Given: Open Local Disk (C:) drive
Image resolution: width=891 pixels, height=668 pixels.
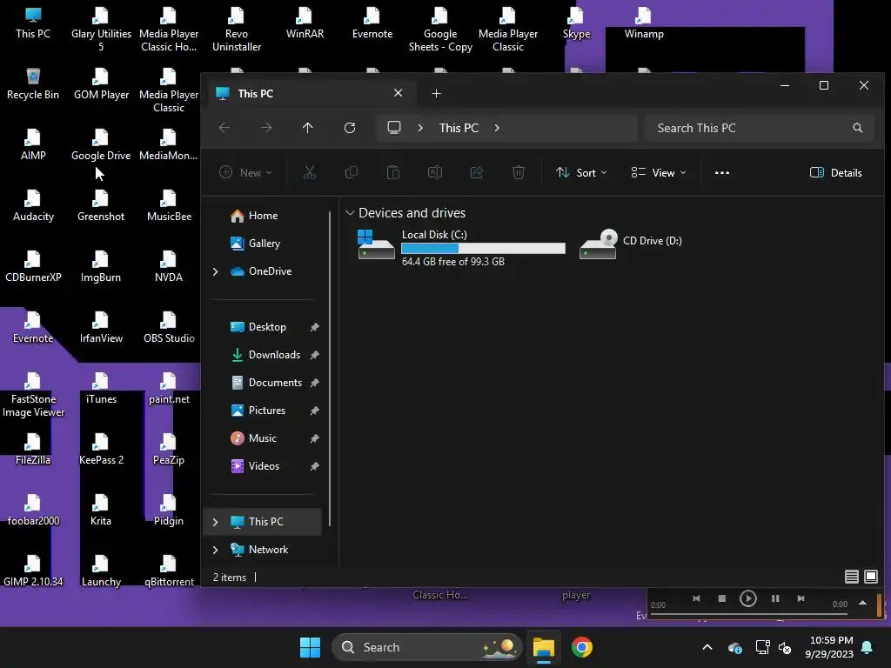Looking at the screenshot, I should (x=461, y=247).
